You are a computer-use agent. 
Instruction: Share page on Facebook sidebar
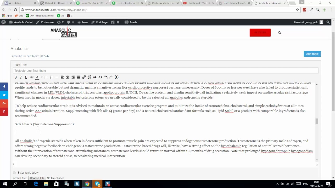(x=4, y=87)
